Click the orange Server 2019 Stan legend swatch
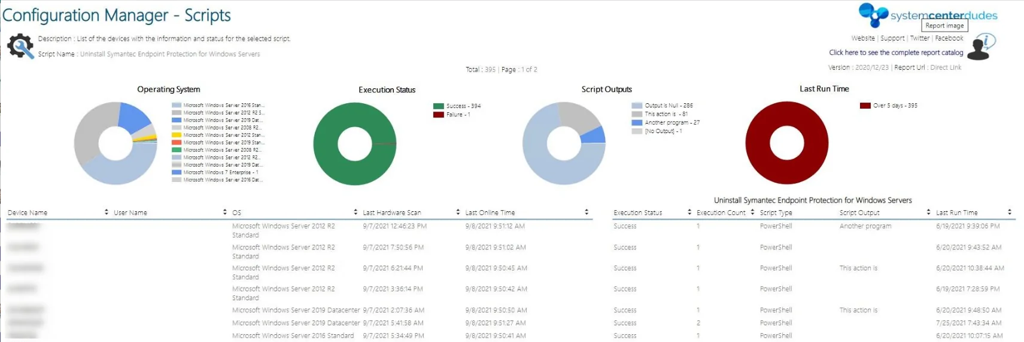The width and height of the screenshot is (1024, 342). [x=177, y=143]
